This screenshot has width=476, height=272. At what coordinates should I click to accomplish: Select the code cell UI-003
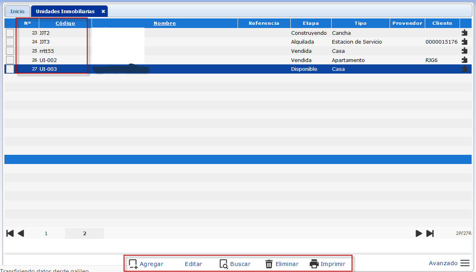(x=48, y=69)
